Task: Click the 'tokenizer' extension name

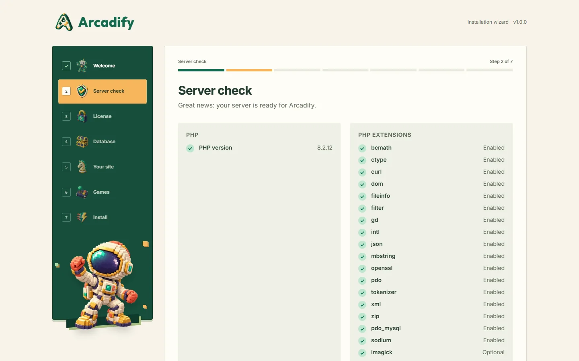Action: (x=384, y=292)
